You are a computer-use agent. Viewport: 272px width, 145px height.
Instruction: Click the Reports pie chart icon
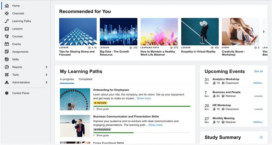click(x=7, y=67)
